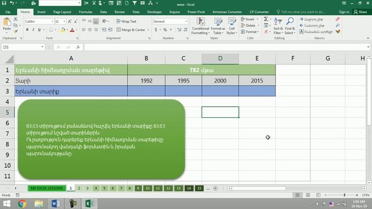Expand the borders dropdown arrow
The height and width of the screenshot is (209, 372).
pyautogui.click(x=56, y=30)
